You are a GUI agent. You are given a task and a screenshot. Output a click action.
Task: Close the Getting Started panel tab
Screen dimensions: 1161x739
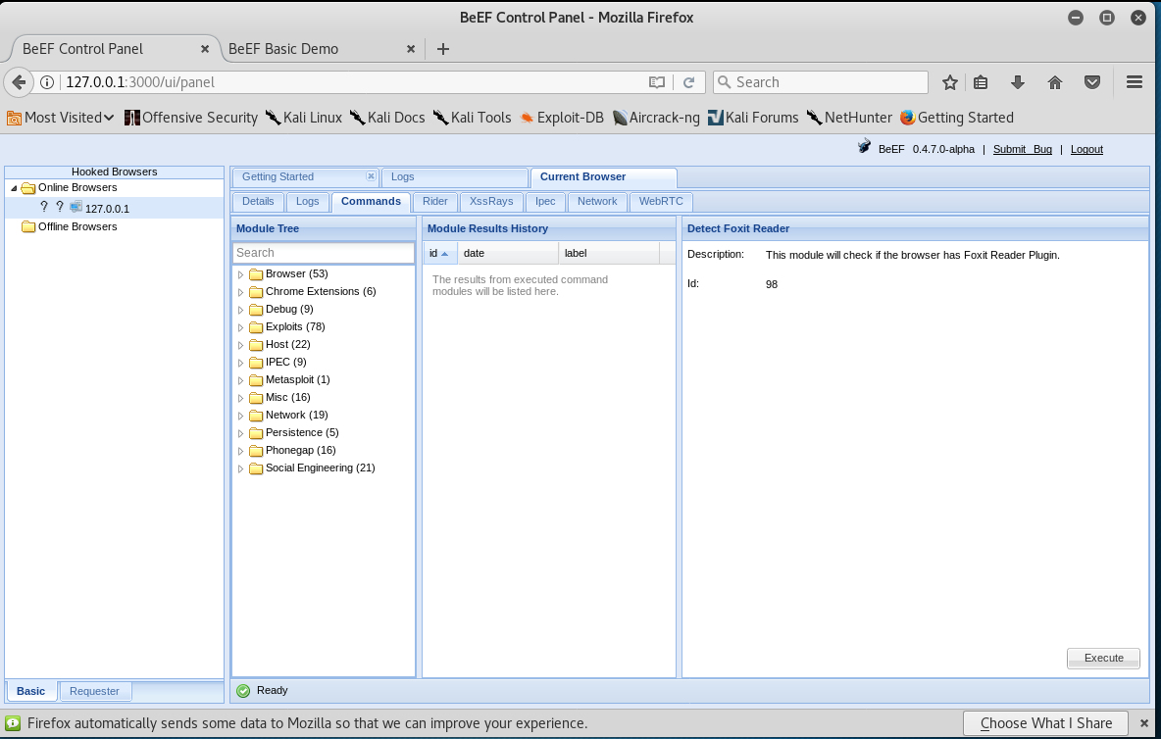pyautogui.click(x=371, y=176)
